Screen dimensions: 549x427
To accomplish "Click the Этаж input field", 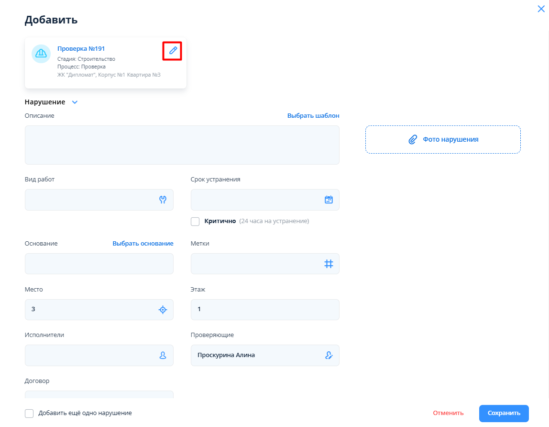I will click(264, 310).
